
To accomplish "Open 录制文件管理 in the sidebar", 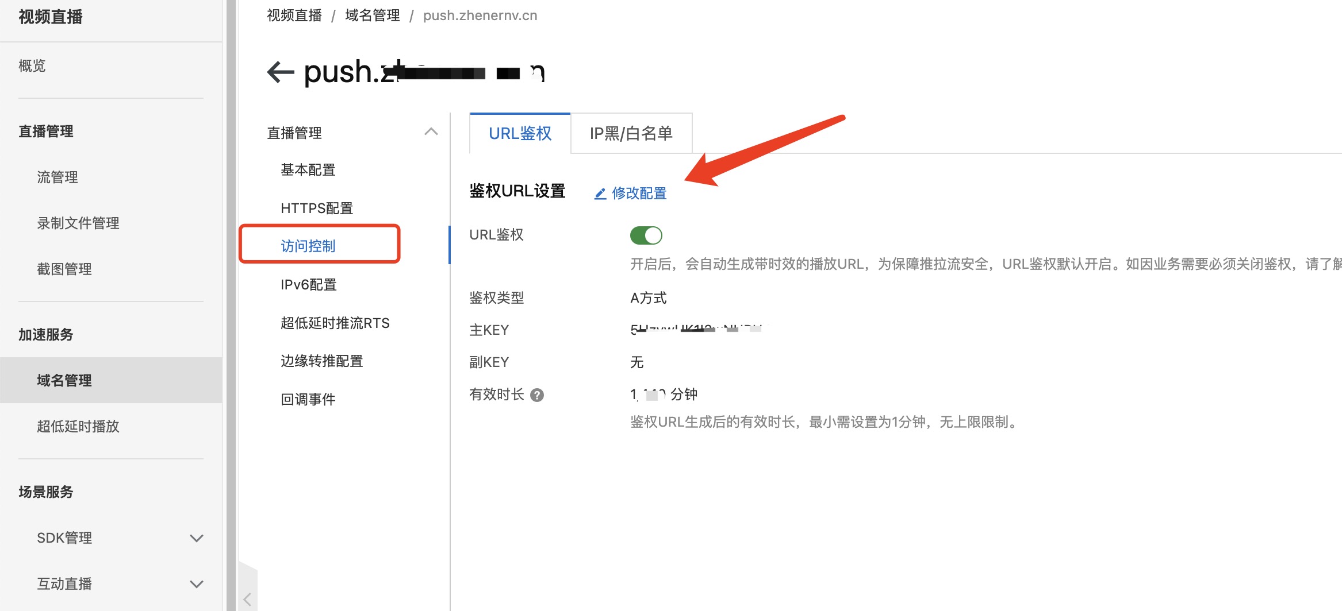I will click(x=78, y=223).
